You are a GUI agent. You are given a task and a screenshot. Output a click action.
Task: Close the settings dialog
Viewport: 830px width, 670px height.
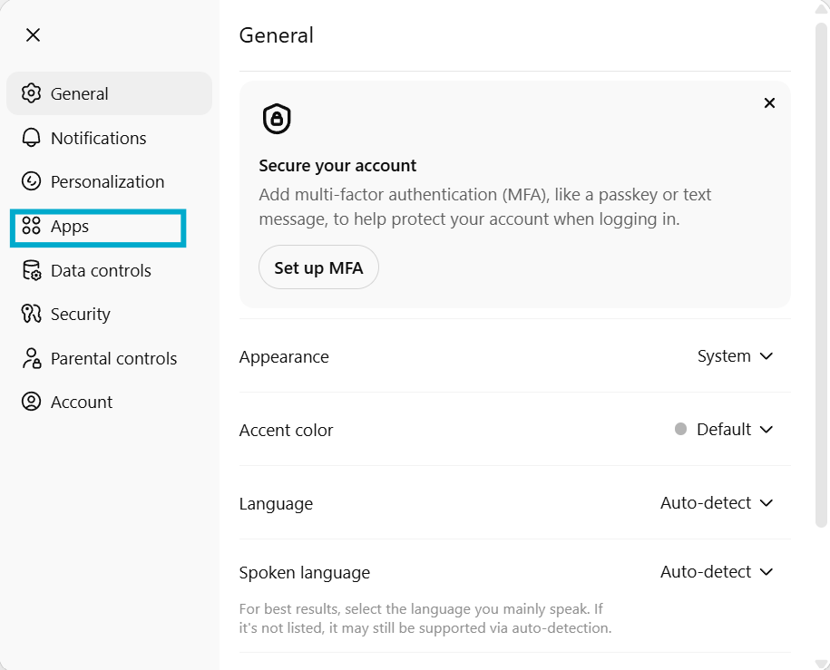point(33,35)
